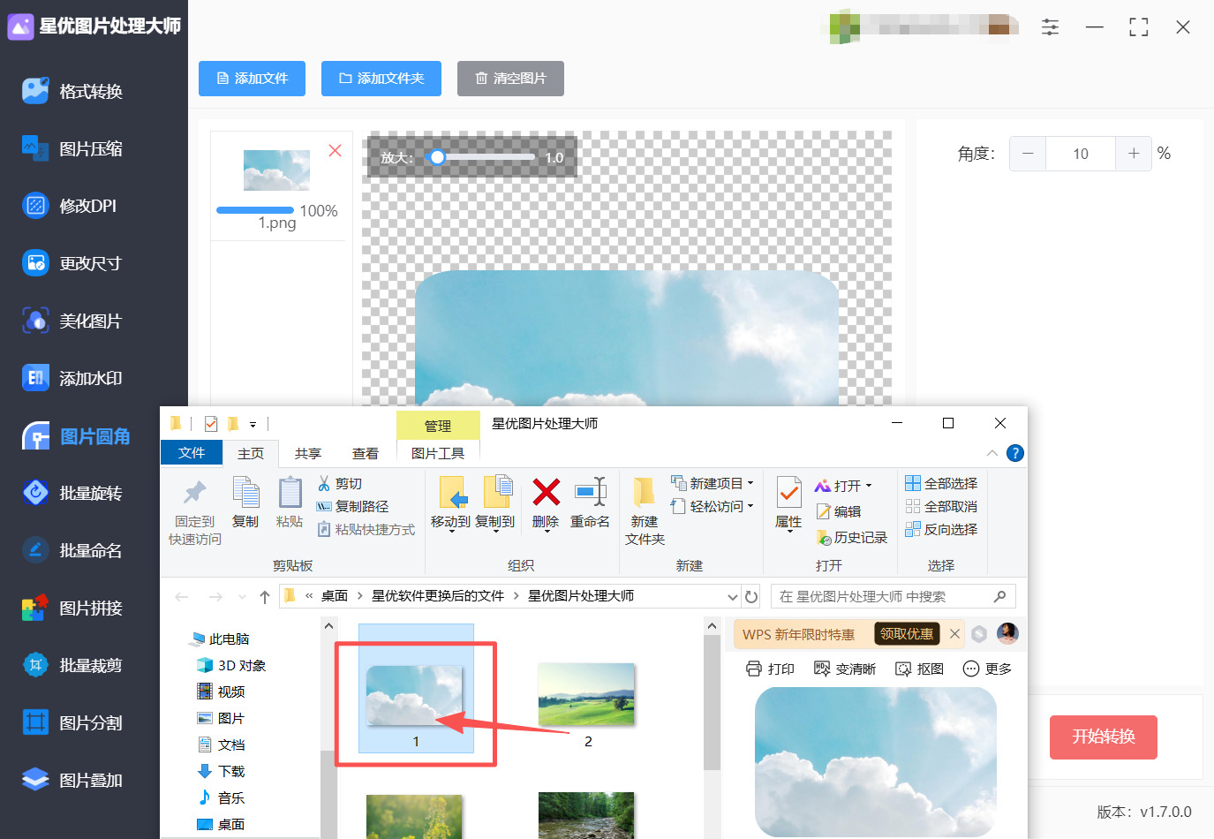Click 打印 print in preview pane
This screenshot has width=1214, height=839.
(x=771, y=669)
